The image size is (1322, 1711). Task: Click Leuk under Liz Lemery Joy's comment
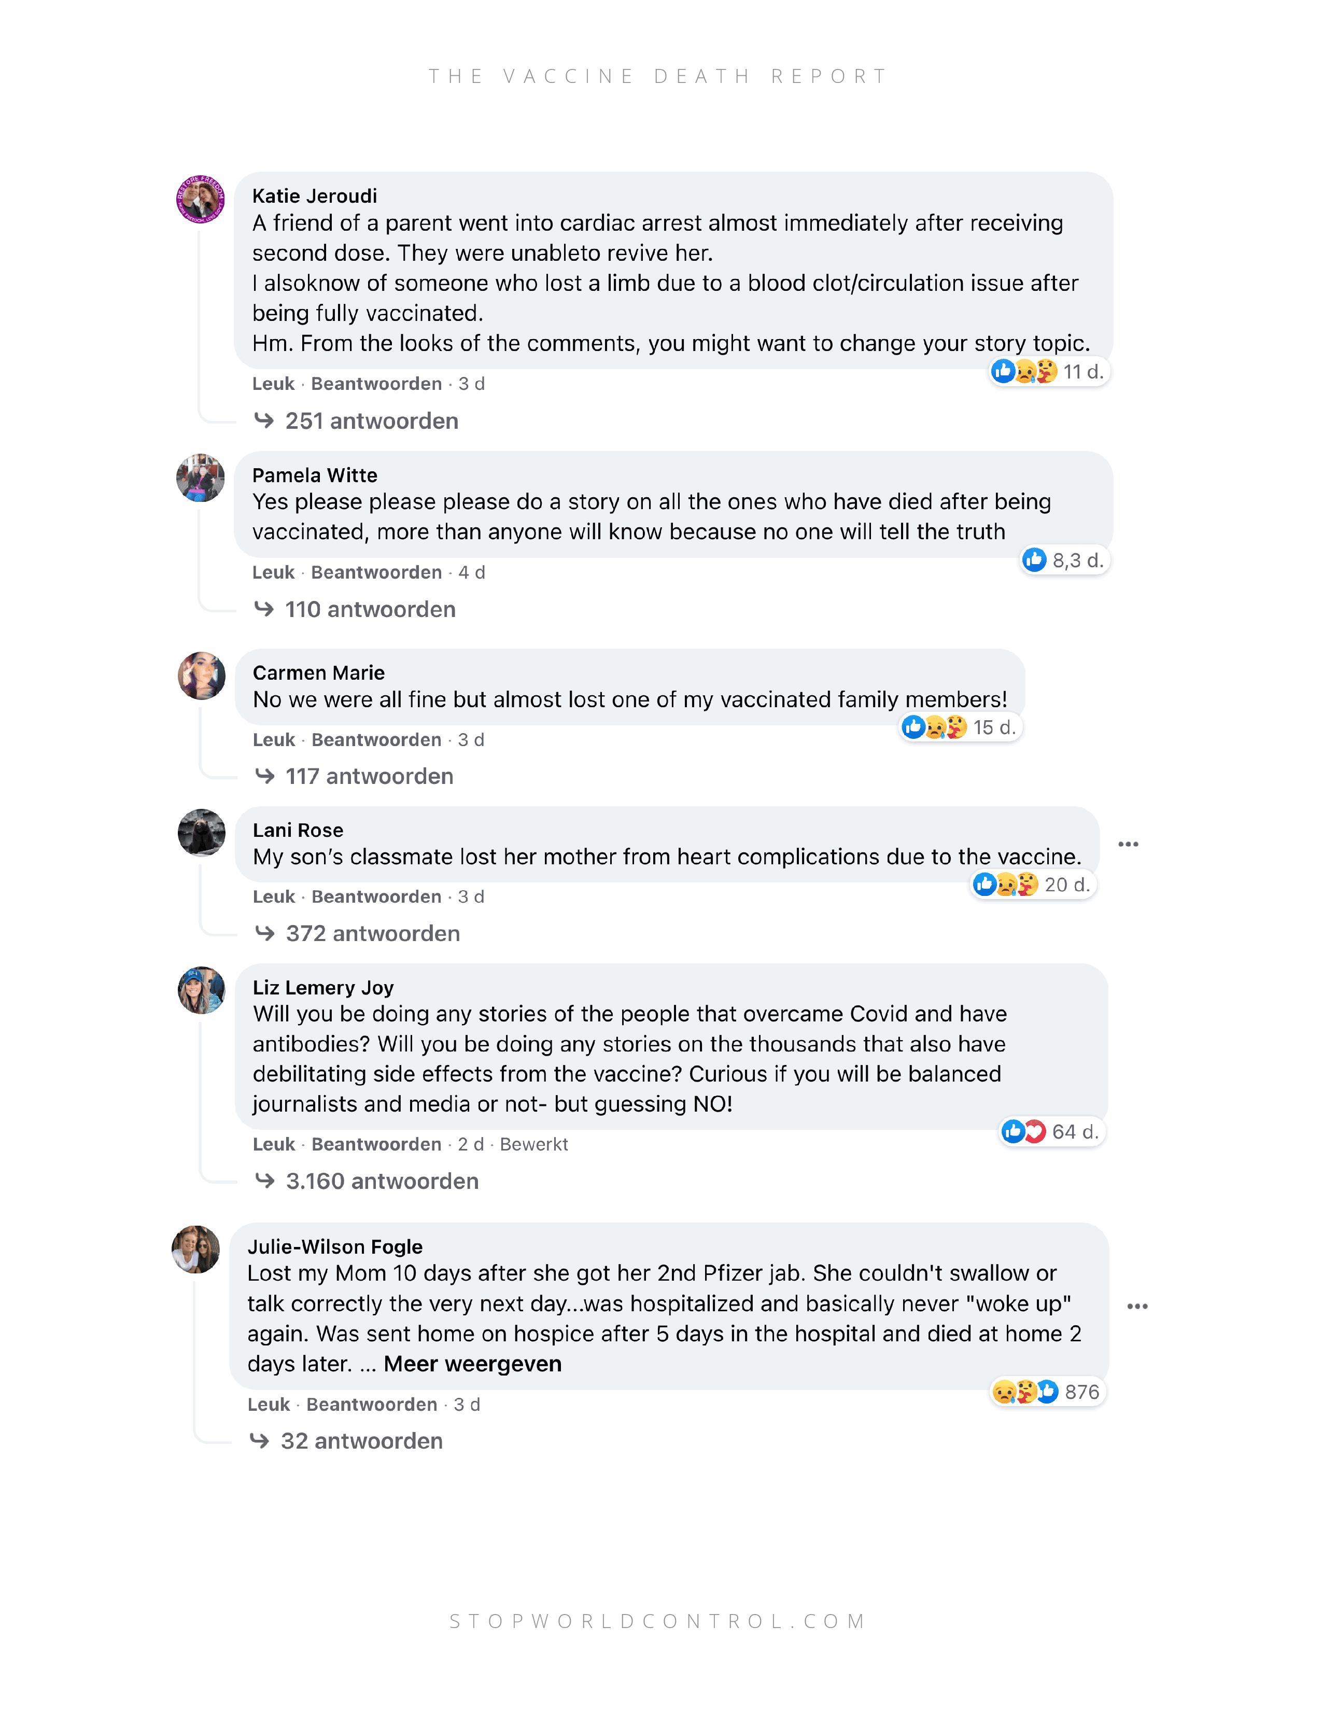coord(273,1144)
